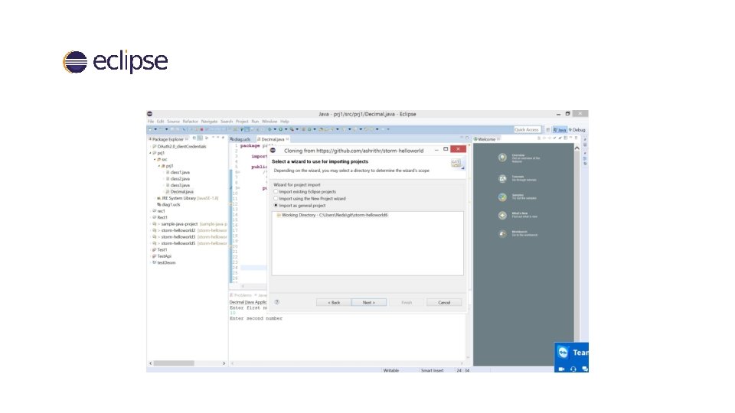Open the Refactor menu
The height and width of the screenshot is (413, 735).
[191, 122]
